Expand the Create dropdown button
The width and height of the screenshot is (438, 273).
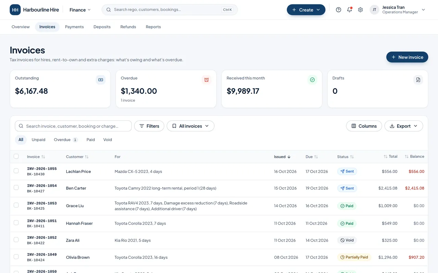click(x=306, y=10)
